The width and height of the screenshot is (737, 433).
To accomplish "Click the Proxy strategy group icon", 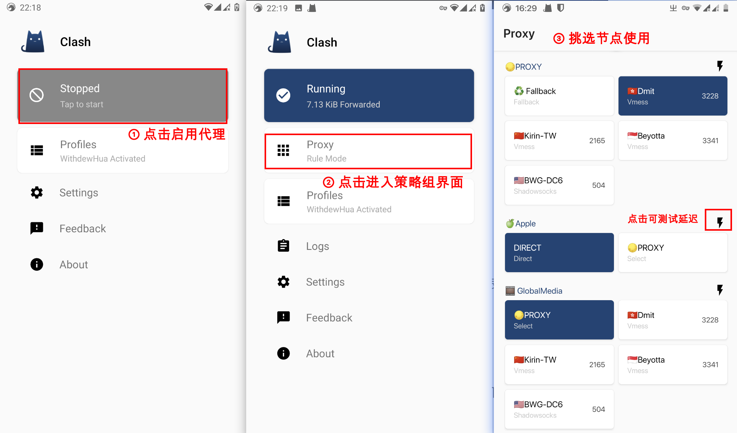I will coord(284,151).
